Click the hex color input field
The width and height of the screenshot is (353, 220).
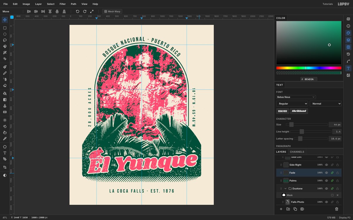pos(309,79)
